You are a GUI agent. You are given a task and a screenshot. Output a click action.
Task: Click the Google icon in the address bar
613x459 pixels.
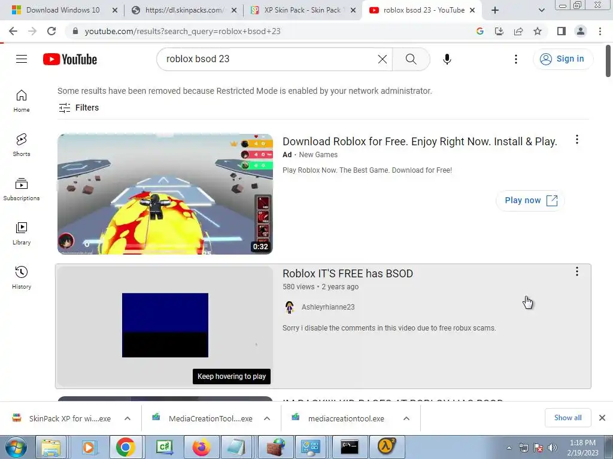coord(480,31)
